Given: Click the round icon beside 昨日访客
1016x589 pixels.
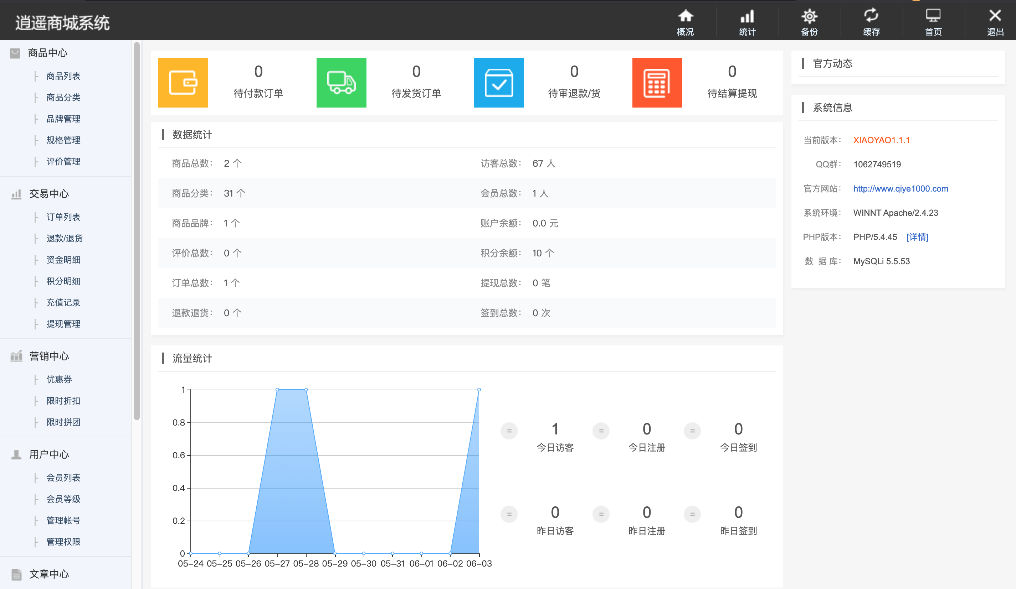Looking at the screenshot, I should (509, 514).
